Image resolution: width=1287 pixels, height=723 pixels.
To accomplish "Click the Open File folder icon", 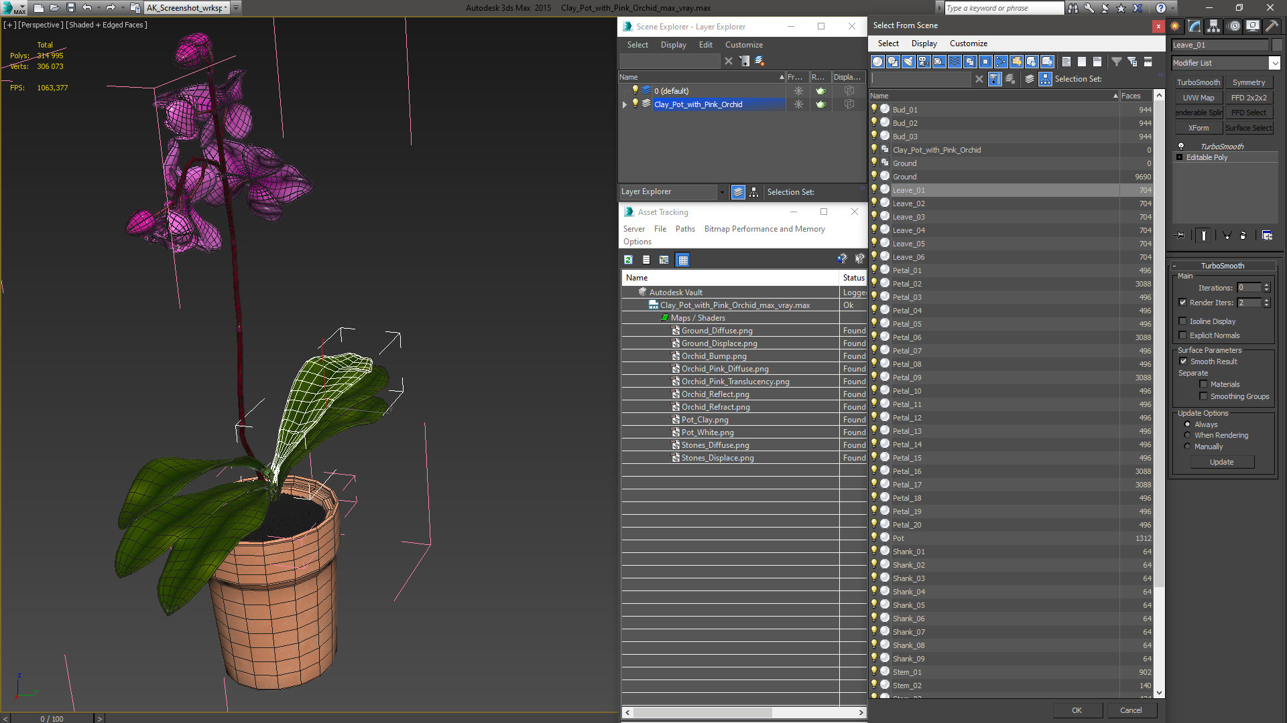I will click(x=54, y=8).
